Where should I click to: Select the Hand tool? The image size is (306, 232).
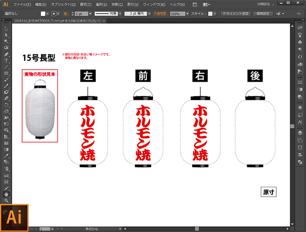click(6, 194)
